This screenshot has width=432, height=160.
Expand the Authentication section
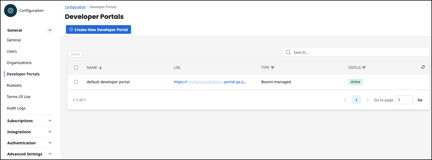click(x=50, y=143)
